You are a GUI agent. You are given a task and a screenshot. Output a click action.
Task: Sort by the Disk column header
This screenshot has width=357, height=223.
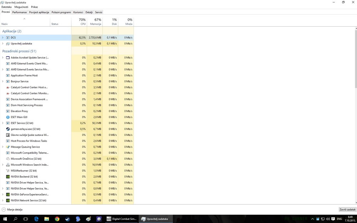point(110,22)
